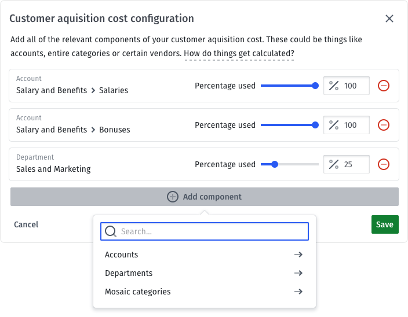408x317 pixels.
Task: Expand the Accounts submenu arrow
Action: pos(298,255)
